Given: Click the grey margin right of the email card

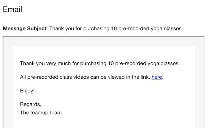Looking at the screenshot, I should 200,86.
